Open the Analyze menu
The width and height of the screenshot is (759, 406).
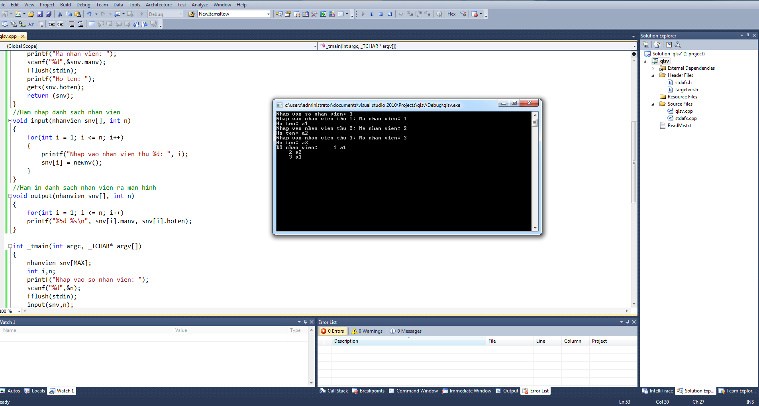click(200, 5)
